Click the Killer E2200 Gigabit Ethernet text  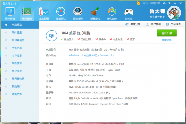[x=99, y=104]
